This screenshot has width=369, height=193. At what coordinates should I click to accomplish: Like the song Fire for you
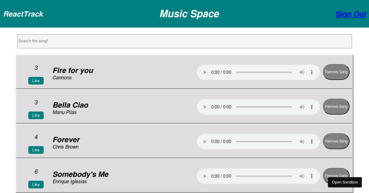tap(36, 81)
